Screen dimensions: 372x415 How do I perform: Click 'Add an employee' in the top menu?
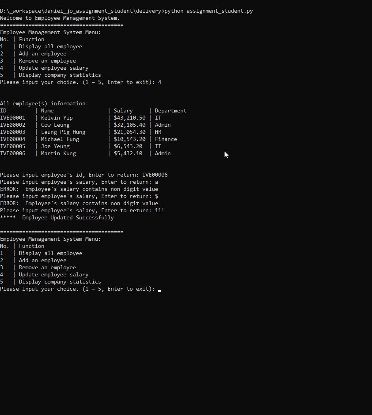pos(43,53)
